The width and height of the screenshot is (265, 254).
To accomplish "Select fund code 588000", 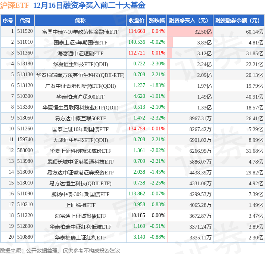I will click(x=25, y=150).
